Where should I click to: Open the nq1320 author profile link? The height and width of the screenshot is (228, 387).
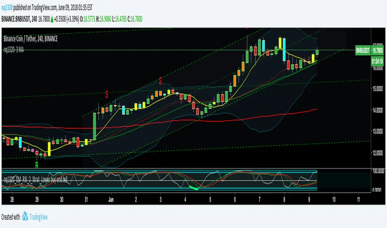7,8
